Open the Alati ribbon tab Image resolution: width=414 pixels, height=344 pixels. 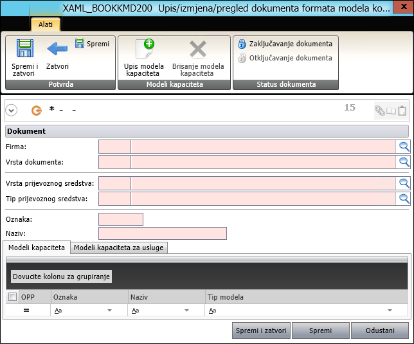pyautogui.click(x=46, y=24)
